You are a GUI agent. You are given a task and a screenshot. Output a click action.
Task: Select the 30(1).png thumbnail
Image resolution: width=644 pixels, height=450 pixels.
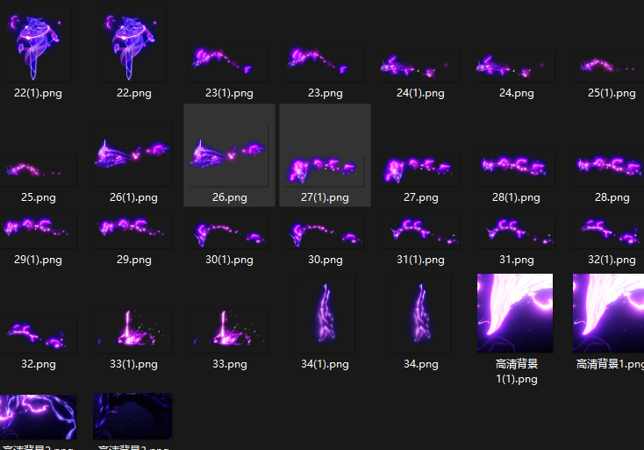tap(229, 232)
